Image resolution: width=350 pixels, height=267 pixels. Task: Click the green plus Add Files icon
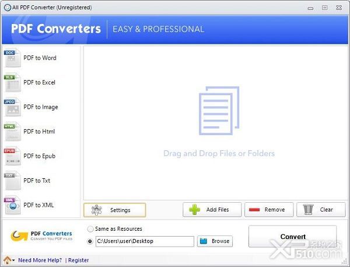pyautogui.click(x=195, y=210)
